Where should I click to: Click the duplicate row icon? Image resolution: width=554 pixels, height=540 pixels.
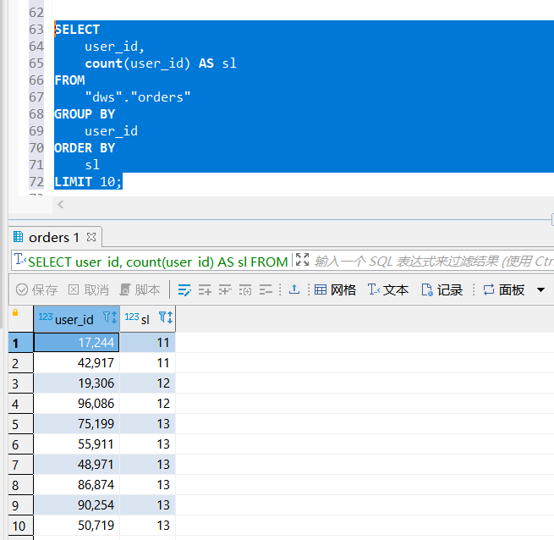(225, 289)
